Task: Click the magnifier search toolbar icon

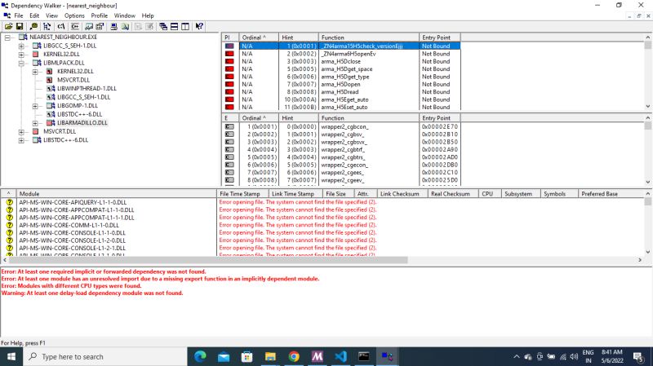Action: [x=33, y=26]
